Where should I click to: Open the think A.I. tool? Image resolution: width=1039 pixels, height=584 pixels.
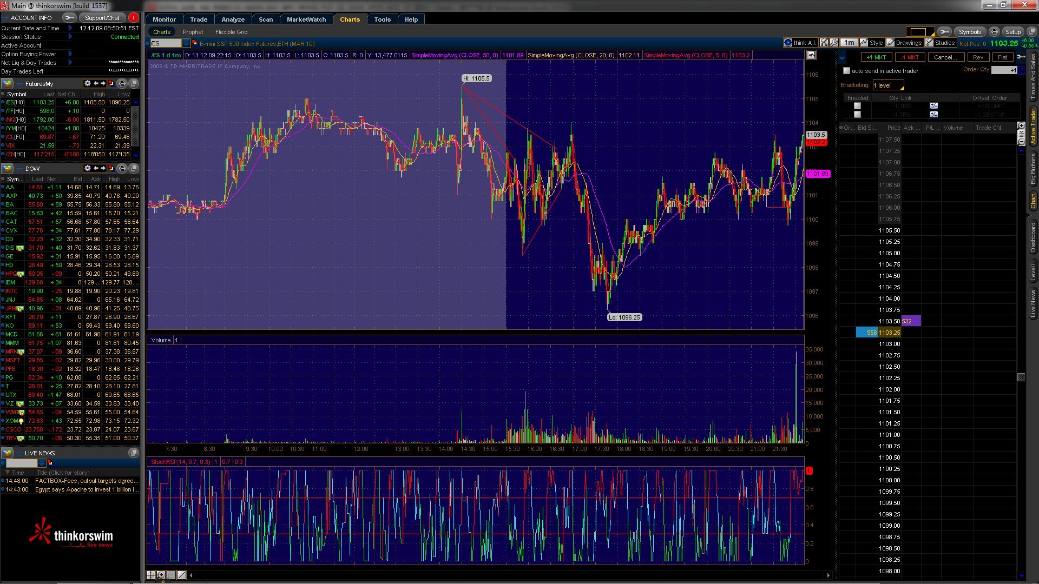point(800,43)
